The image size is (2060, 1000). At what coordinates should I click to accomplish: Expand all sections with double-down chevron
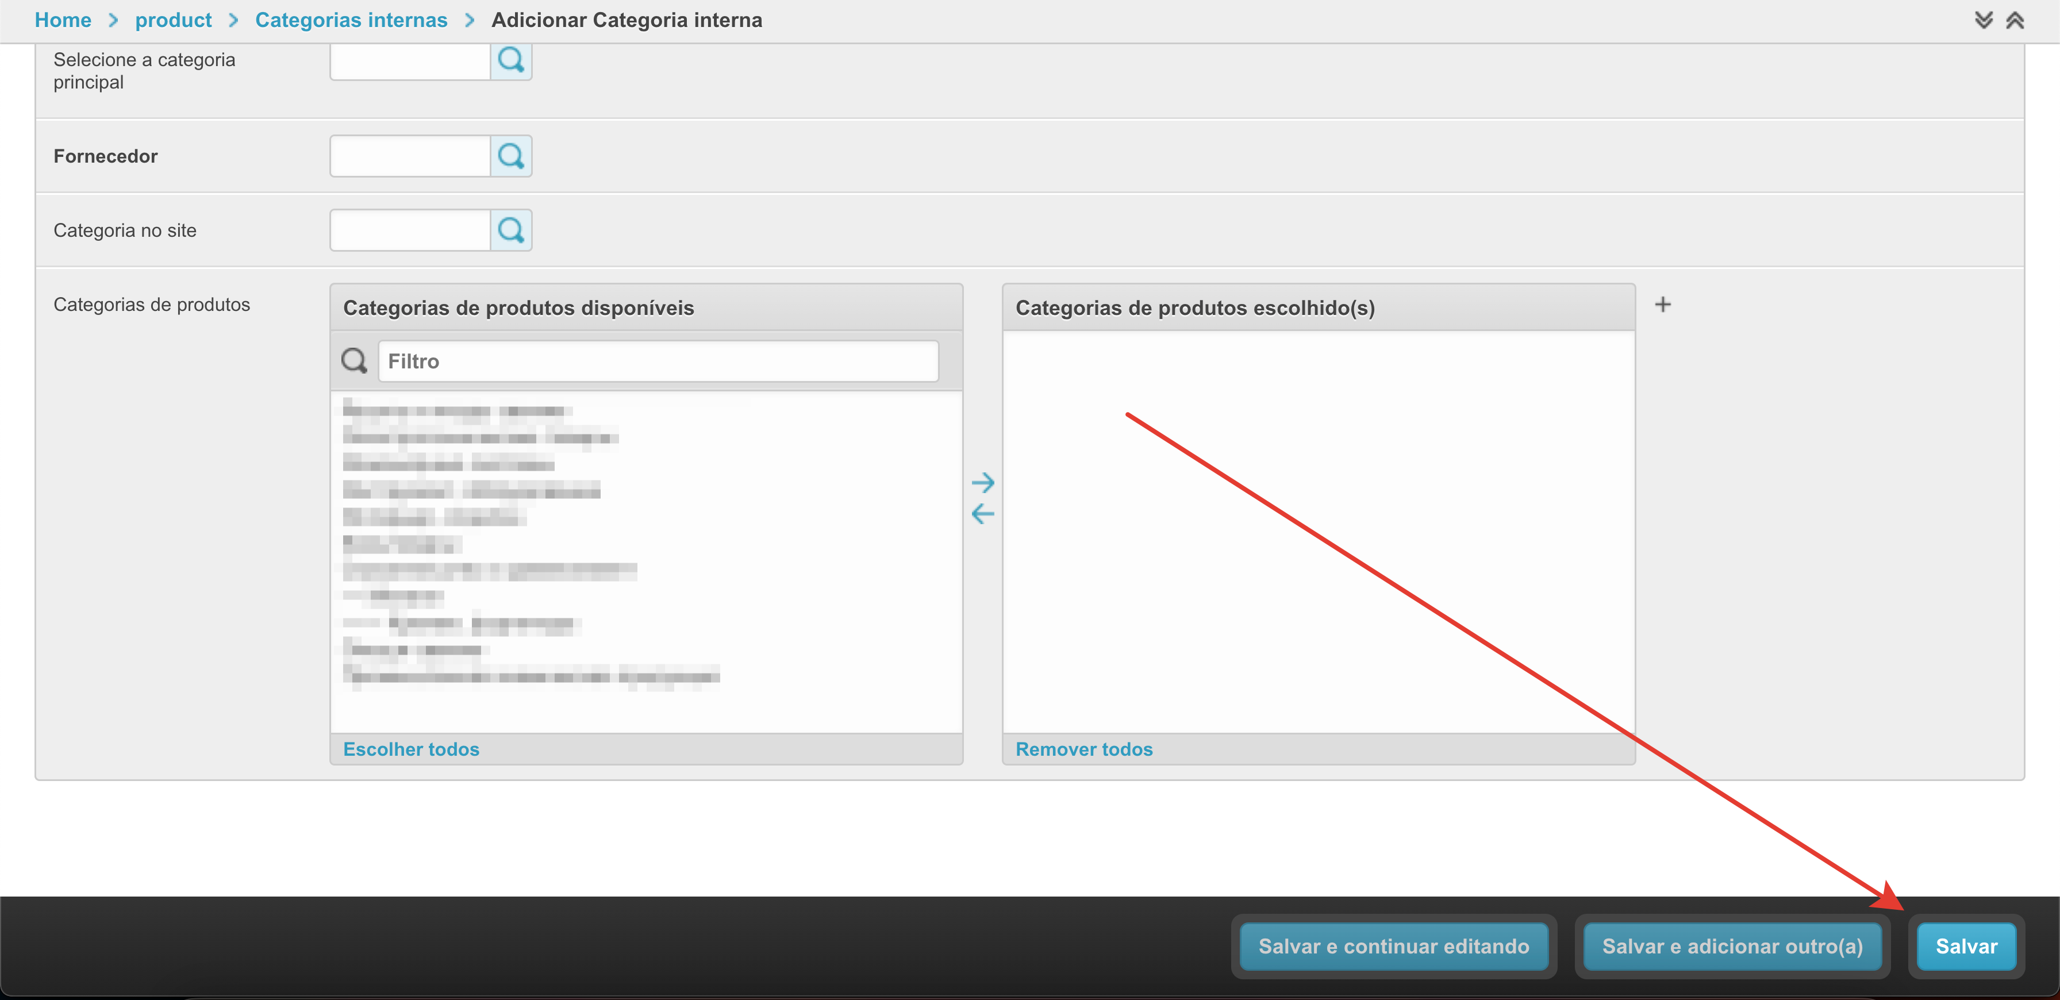click(x=1983, y=20)
